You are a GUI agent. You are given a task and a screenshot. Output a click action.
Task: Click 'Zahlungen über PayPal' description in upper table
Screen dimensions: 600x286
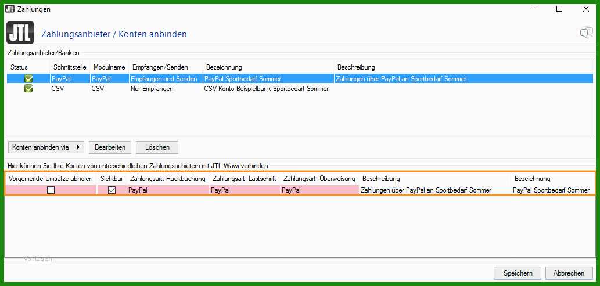click(x=401, y=79)
